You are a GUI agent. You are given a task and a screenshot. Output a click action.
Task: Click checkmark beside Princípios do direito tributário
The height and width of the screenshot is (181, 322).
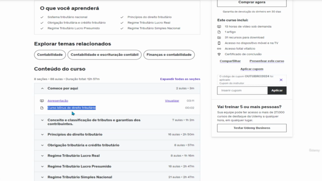coord(122,17)
